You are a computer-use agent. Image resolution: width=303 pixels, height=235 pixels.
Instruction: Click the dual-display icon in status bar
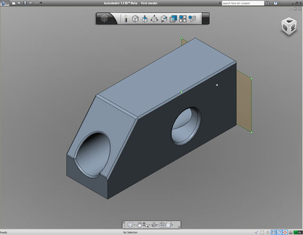click(x=290, y=232)
